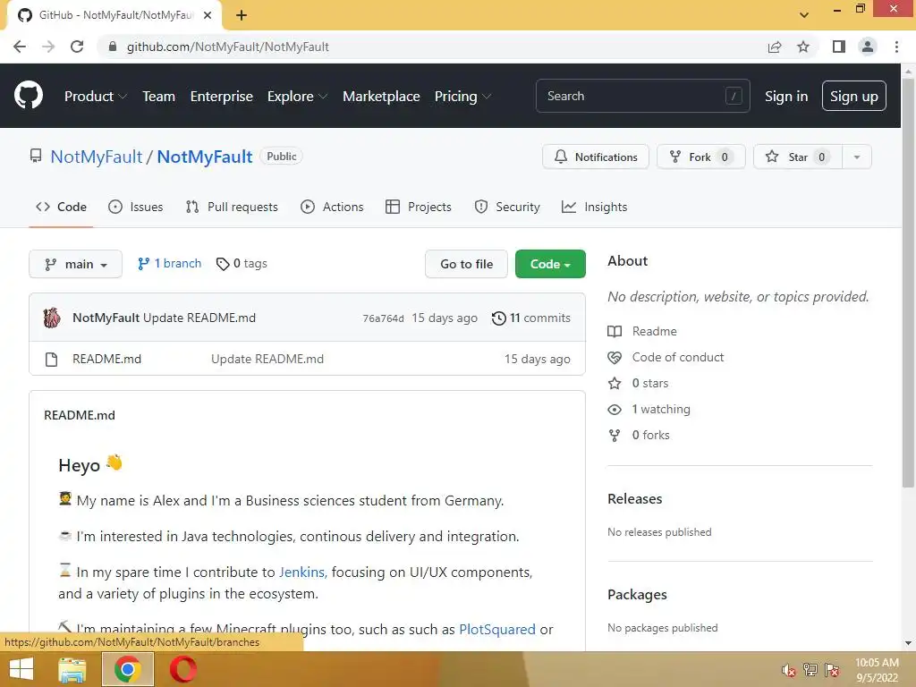916x687 pixels.
Task: Open the Insights tab
Action: click(594, 207)
